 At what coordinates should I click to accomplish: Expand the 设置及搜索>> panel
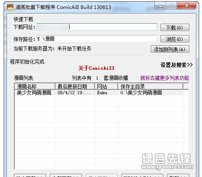point(176,65)
